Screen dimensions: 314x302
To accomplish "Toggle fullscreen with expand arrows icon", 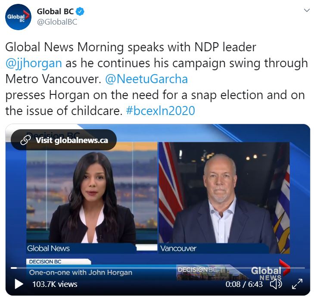I will (297, 284).
